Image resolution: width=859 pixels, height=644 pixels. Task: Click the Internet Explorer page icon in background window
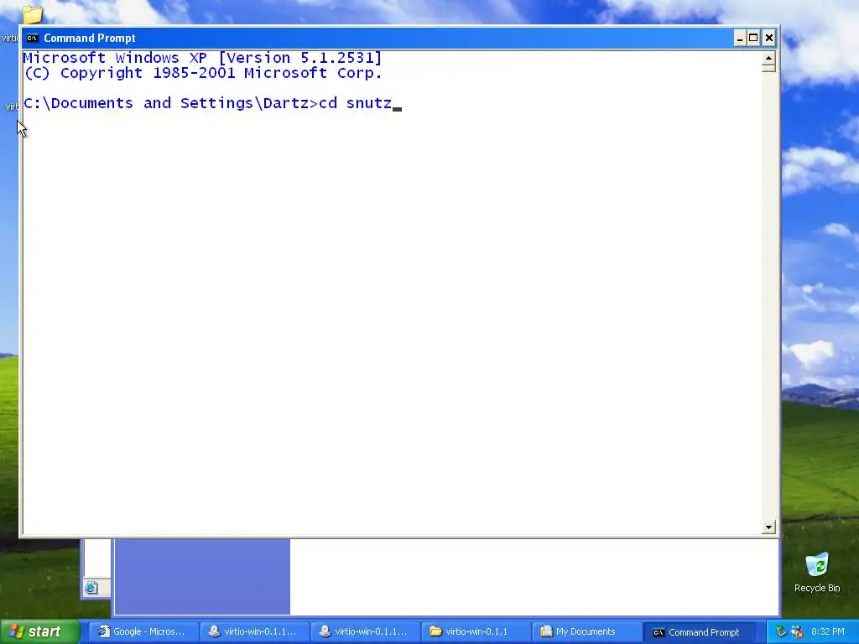click(91, 588)
